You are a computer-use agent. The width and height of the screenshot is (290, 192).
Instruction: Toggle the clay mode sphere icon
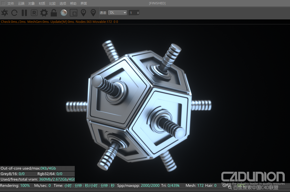tap(64, 13)
